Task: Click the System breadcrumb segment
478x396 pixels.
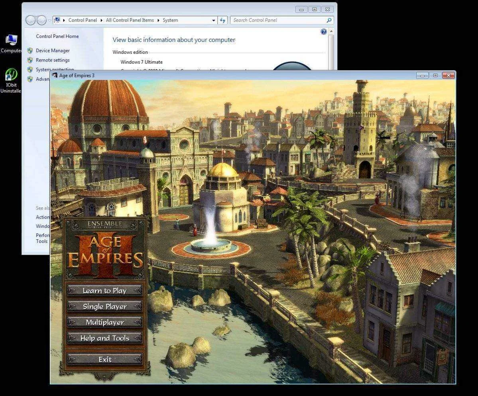Action: tap(170, 20)
